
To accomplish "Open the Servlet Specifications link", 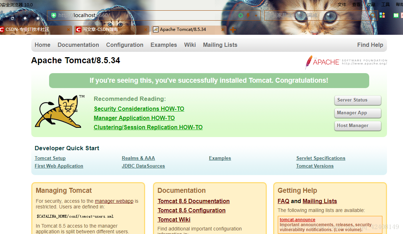I will coord(321,158).
